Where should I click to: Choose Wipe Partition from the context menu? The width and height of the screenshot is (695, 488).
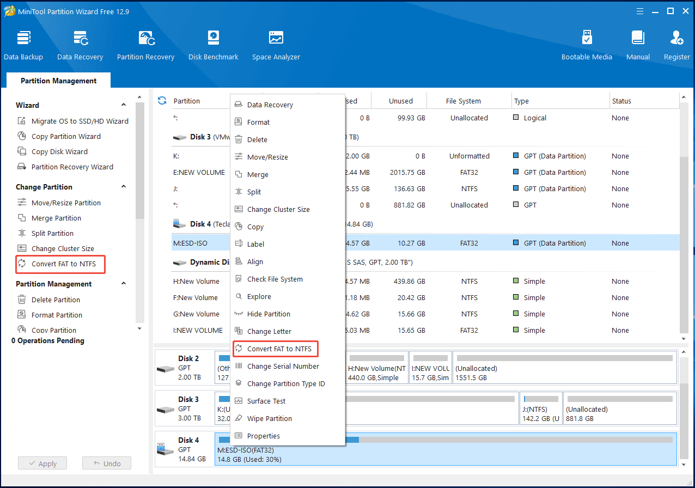coord(288,419)
